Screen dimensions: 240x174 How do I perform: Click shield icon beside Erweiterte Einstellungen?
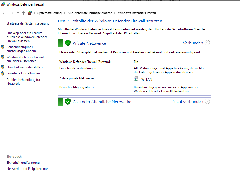3,73
